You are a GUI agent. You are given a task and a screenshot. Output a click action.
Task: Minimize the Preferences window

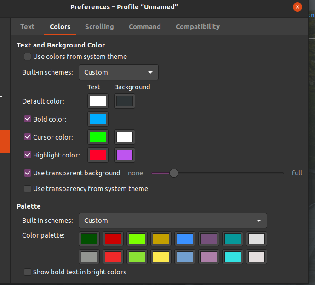[279, 7]
